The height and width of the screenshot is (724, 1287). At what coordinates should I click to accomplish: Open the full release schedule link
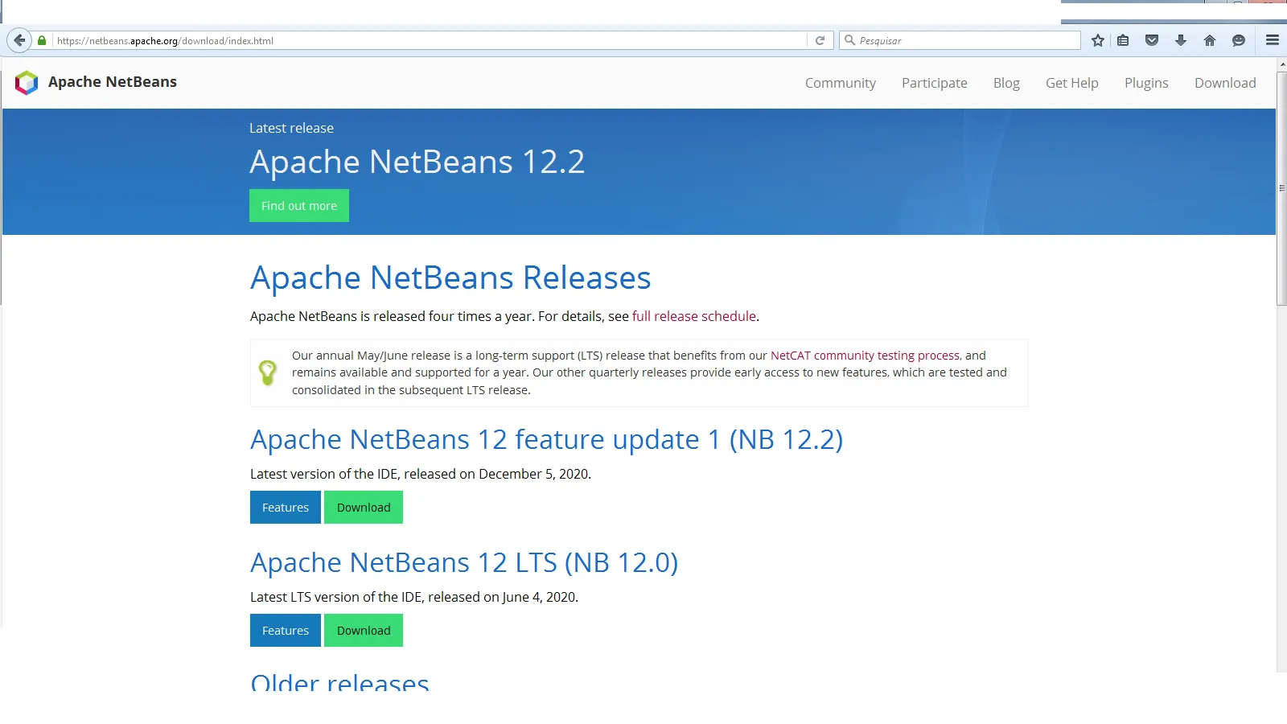(x=694, y=316)
